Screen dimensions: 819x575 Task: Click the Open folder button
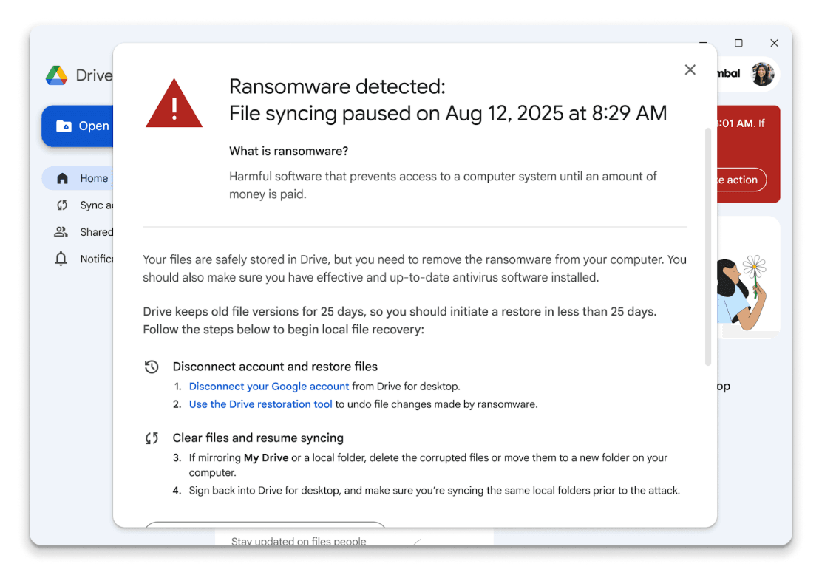pos(81,126)
